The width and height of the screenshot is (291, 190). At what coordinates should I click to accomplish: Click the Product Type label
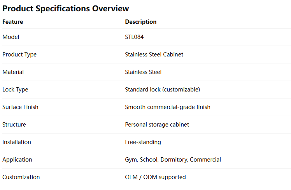pos(19,55)
